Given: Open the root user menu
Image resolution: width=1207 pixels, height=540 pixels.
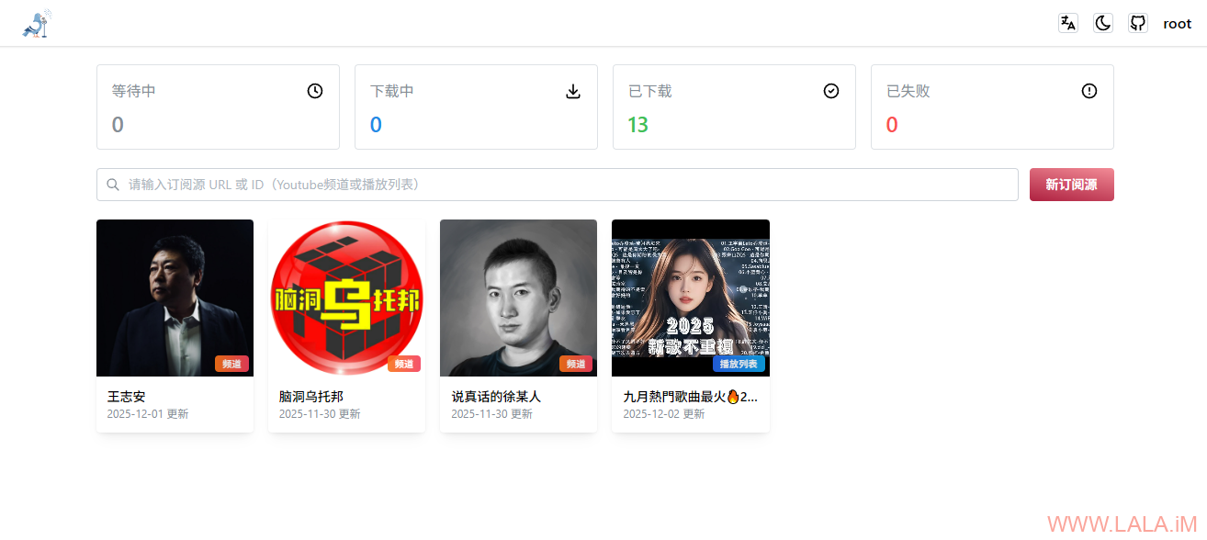Looking at the screenshot, I should [1178, 24].
